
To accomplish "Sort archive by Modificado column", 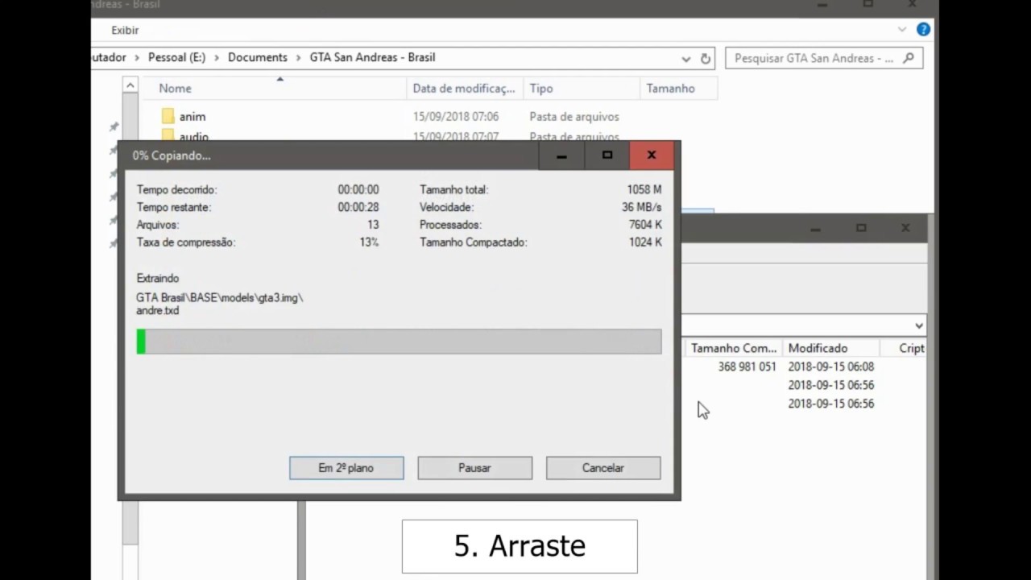I will click(818, 348).
